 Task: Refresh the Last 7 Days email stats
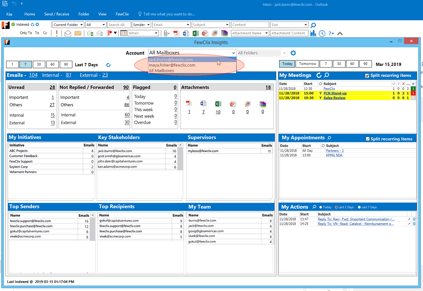click(108, 65)
